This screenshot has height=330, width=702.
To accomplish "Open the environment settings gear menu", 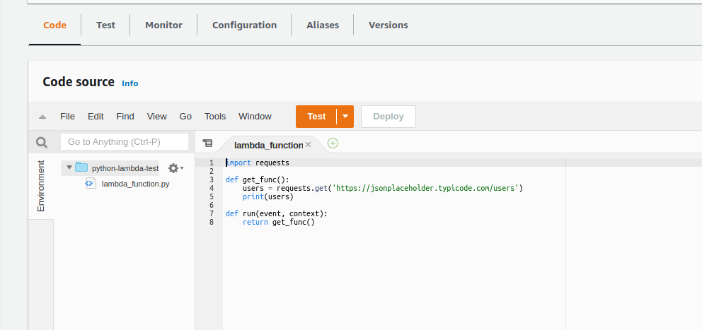I will (175, 168).
